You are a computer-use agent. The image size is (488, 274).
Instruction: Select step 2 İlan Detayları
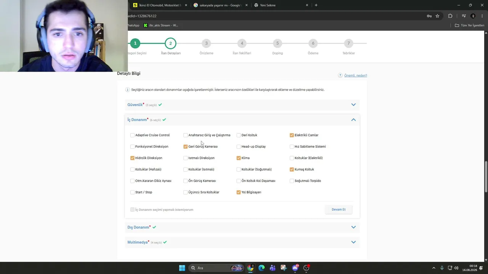tap(170, 43)
